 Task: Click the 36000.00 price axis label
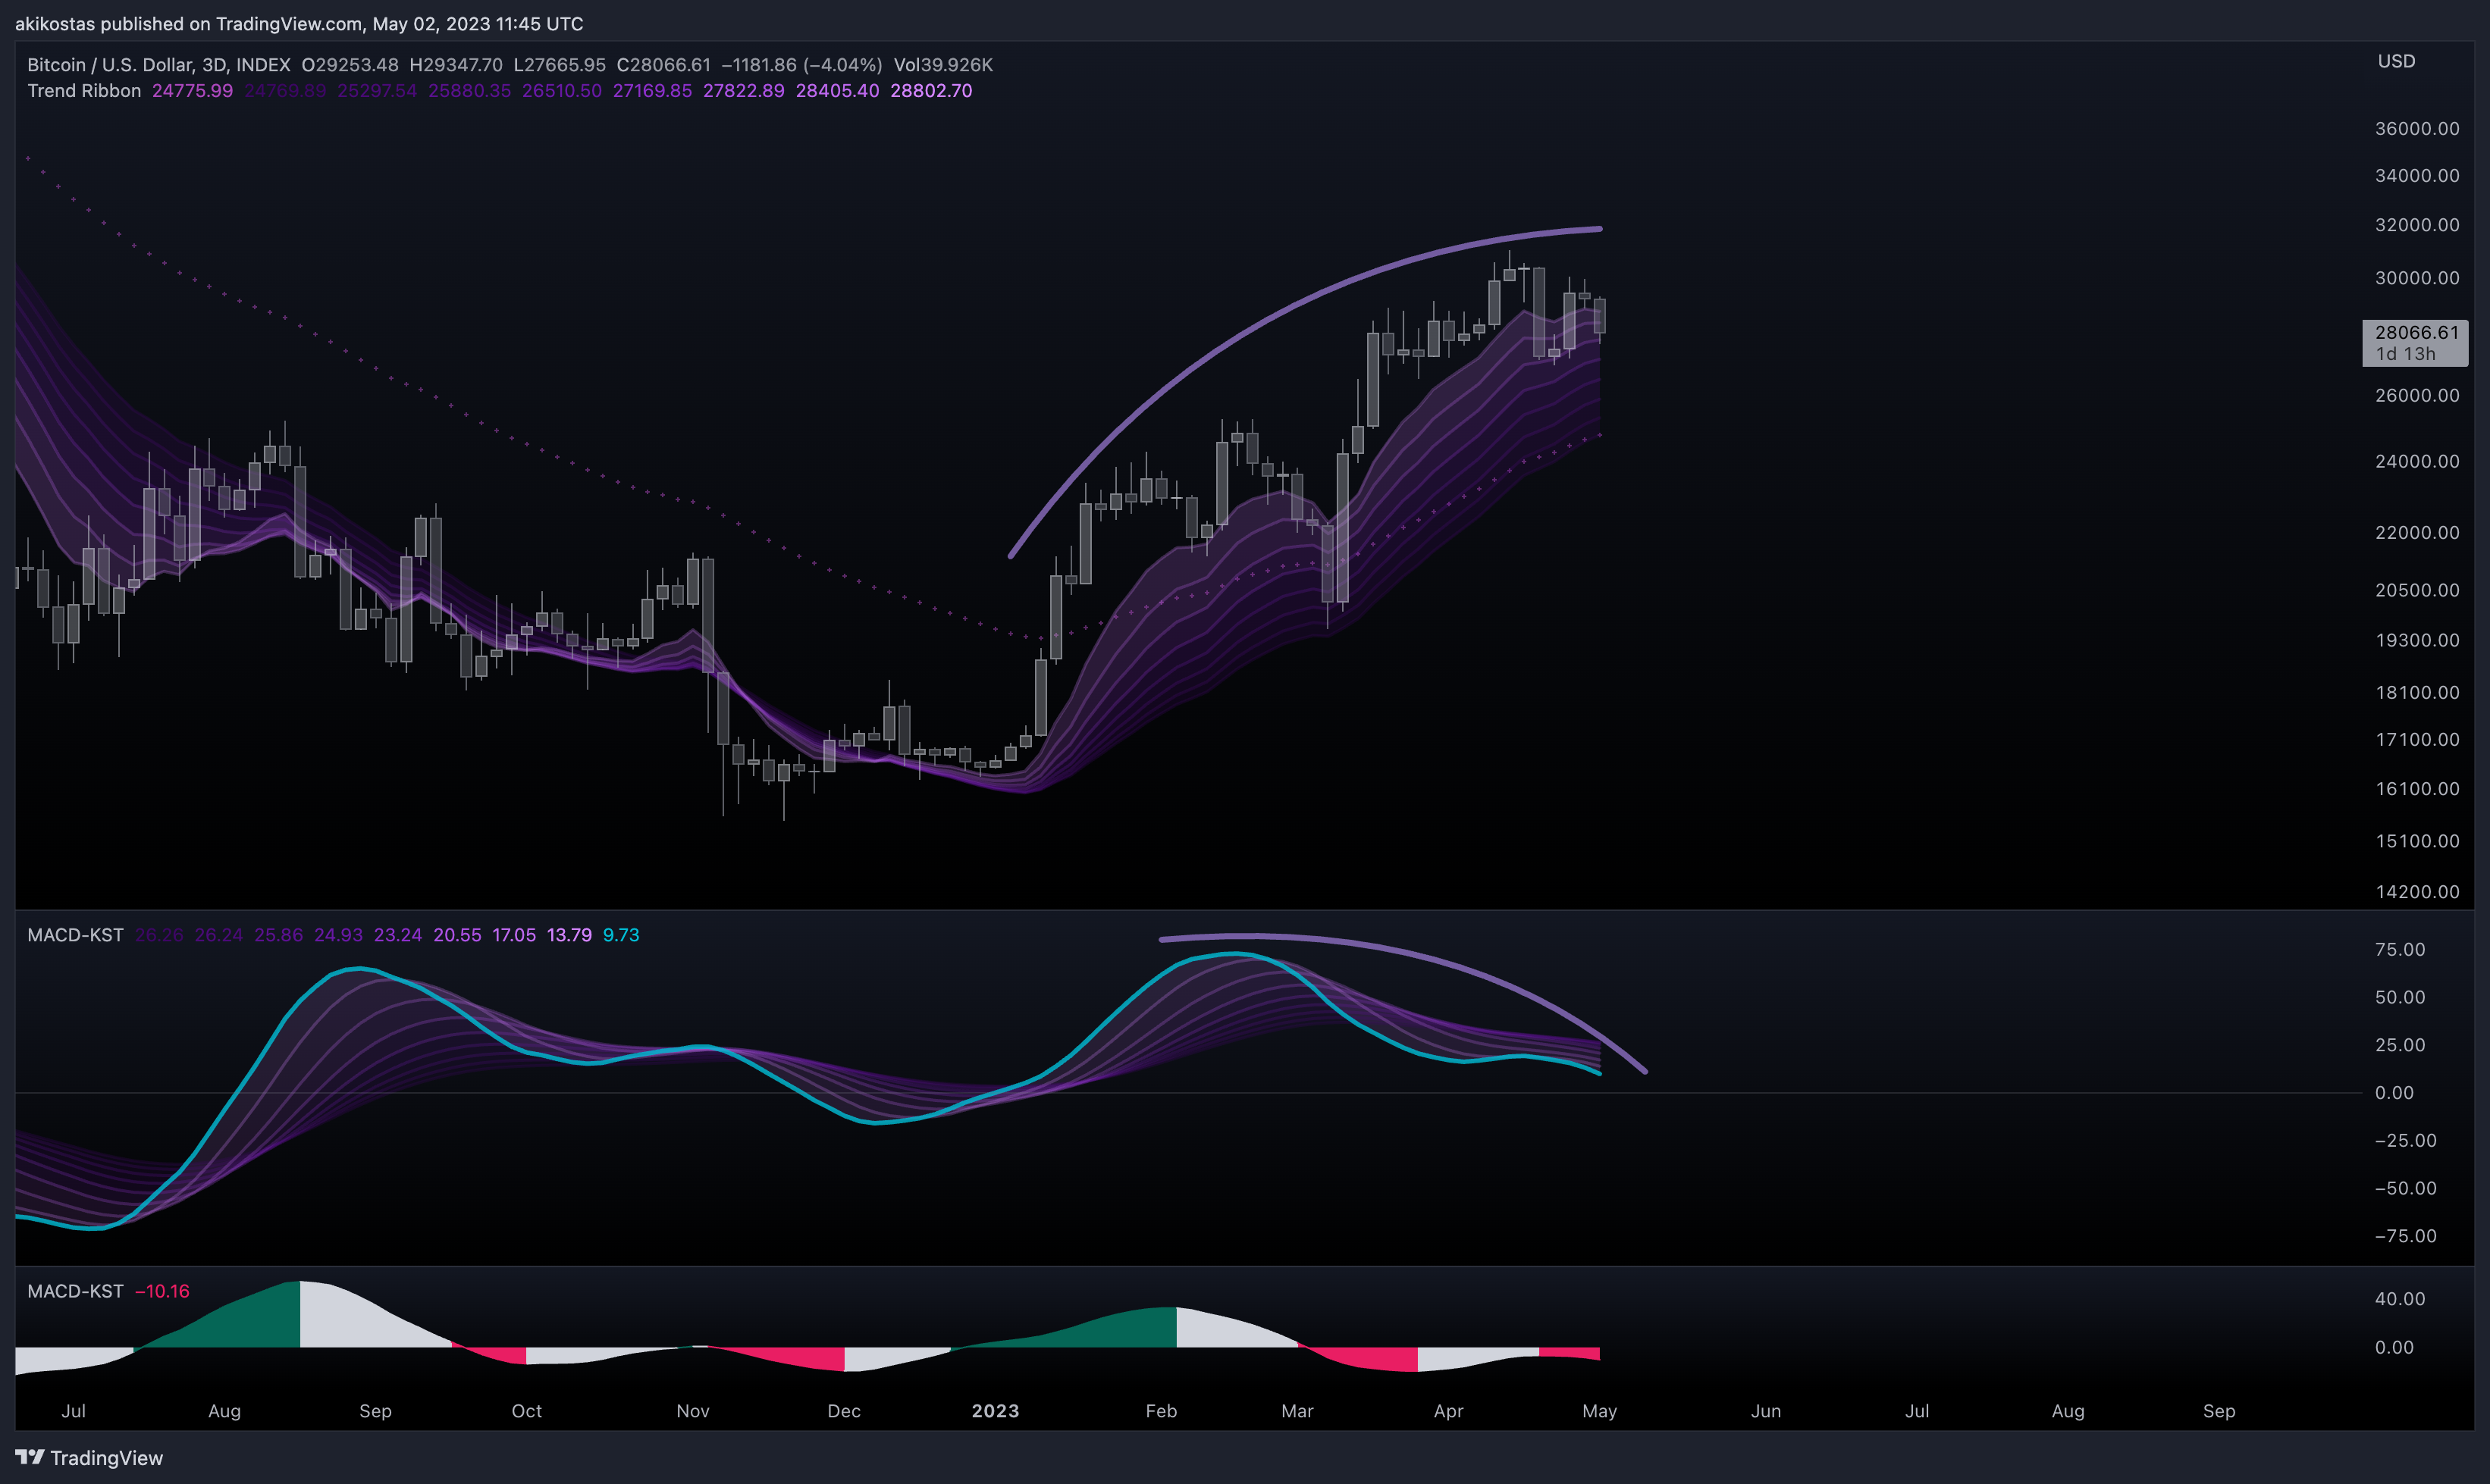click(2417, 129)
